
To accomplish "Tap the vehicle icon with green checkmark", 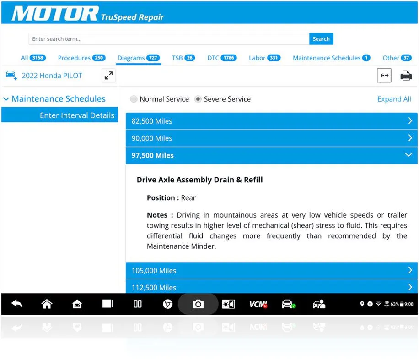I will click(288, 304).
